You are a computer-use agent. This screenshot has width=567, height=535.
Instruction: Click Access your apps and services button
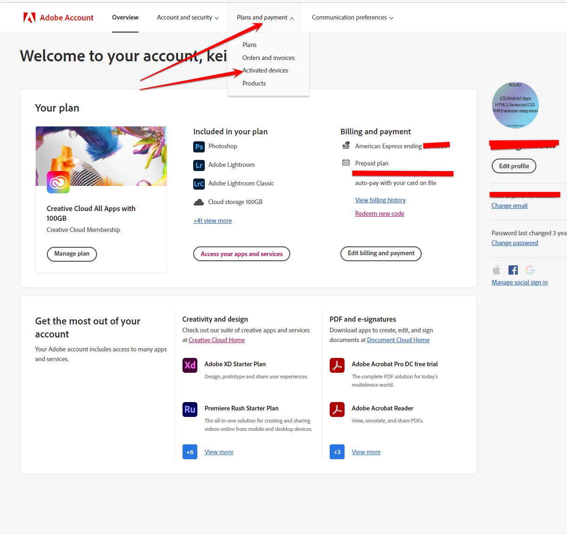tap(241, 254)
